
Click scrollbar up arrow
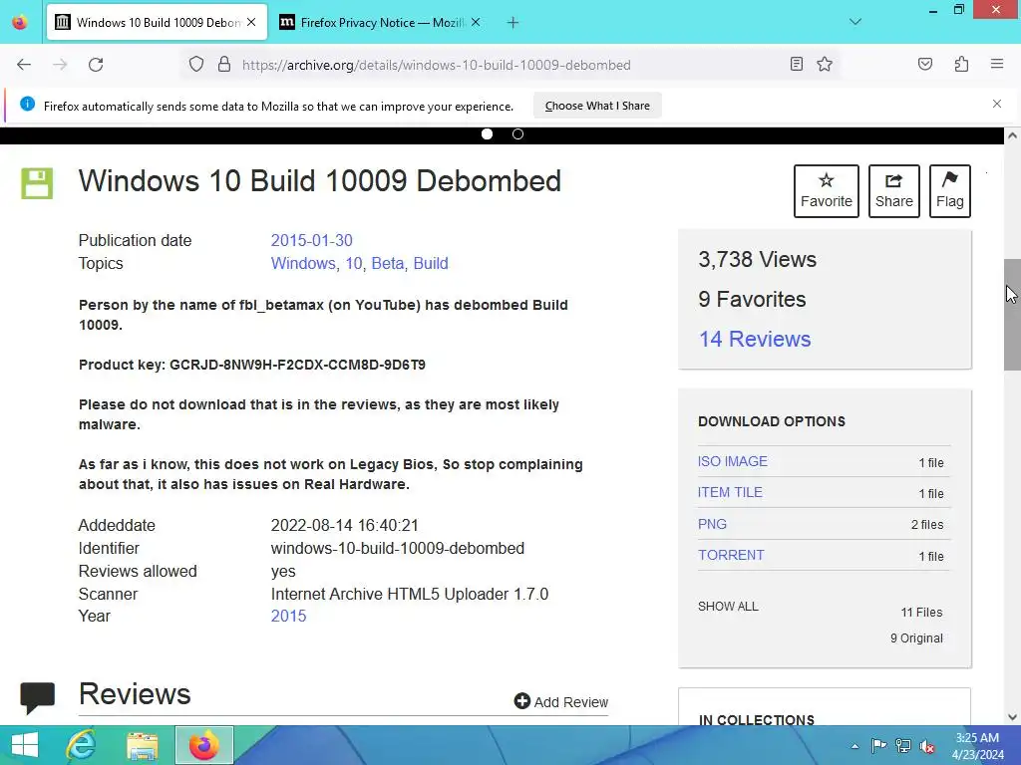pyautogui.click(x=1012, y=135)
